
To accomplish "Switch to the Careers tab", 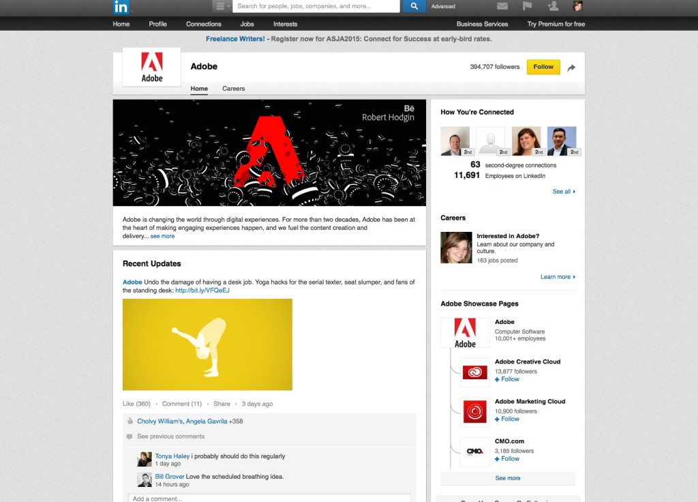I will (x=233, y=89).
